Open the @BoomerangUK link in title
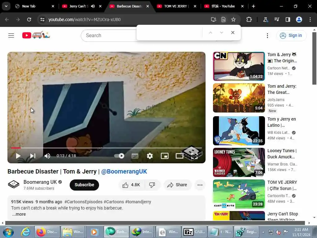The image size is (317, 238). pyautogui.click(x=124, y=171)
